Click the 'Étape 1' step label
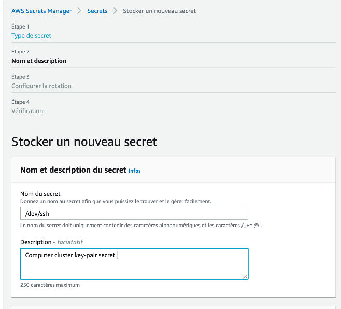341x309 pixels. [x=21, y=26]
